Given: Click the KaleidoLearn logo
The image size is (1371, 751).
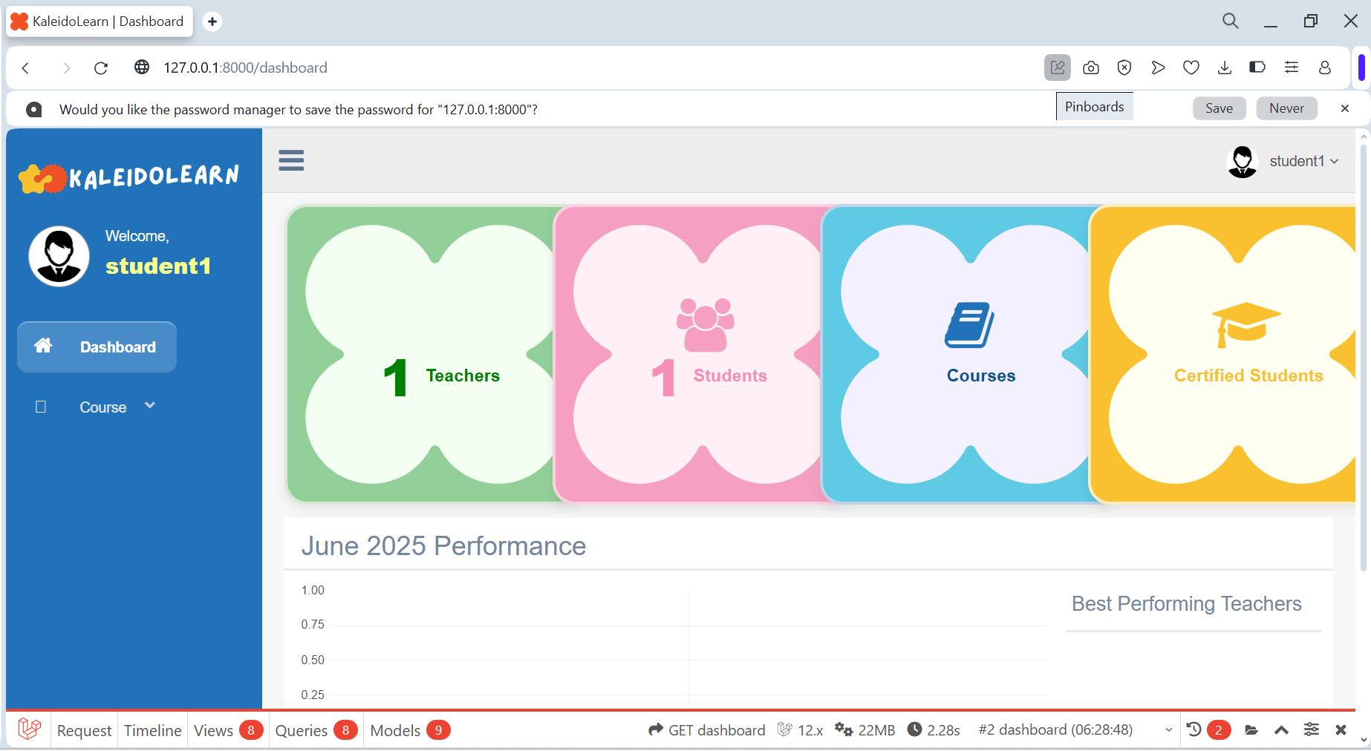Looking at the screenshot, I should [x=128, y=177].
